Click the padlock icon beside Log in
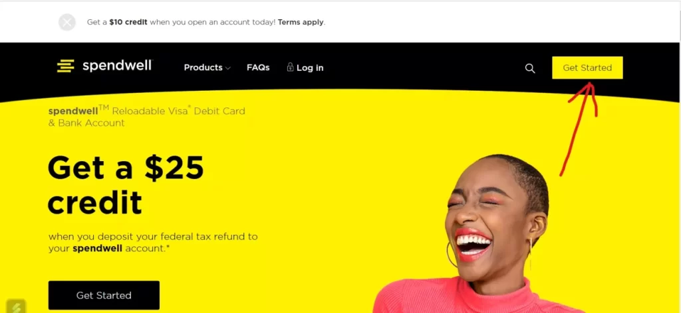 pos(290,67)
